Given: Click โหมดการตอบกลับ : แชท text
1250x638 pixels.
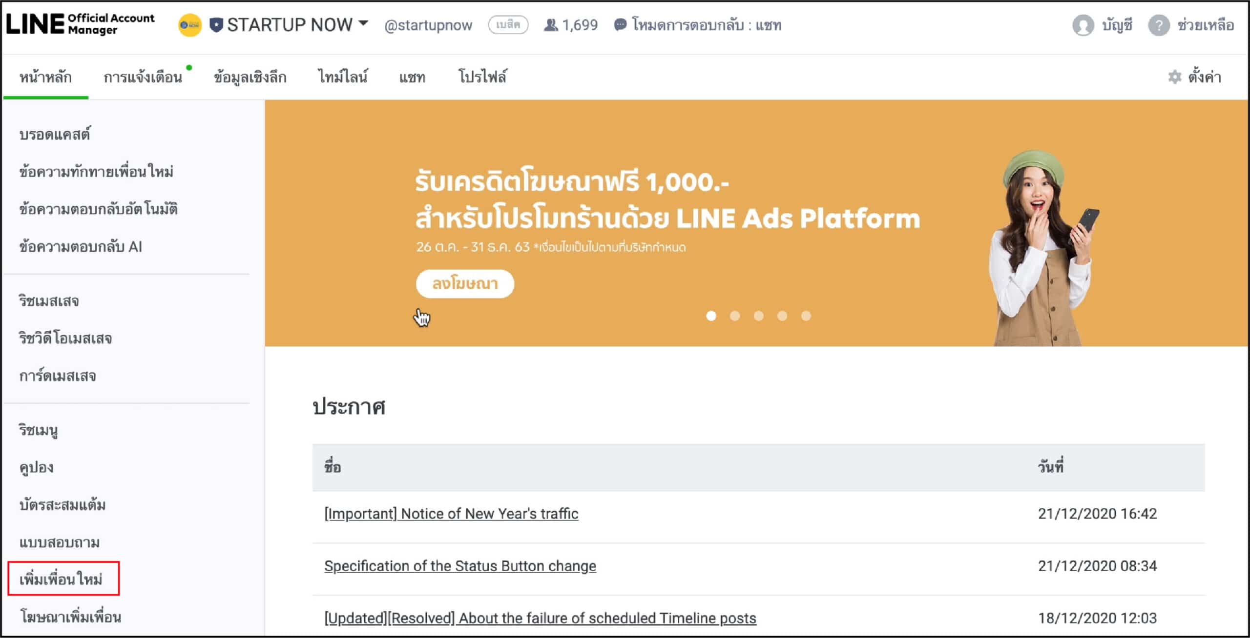Looking at the screenshot, I should [x=707, y=25].
